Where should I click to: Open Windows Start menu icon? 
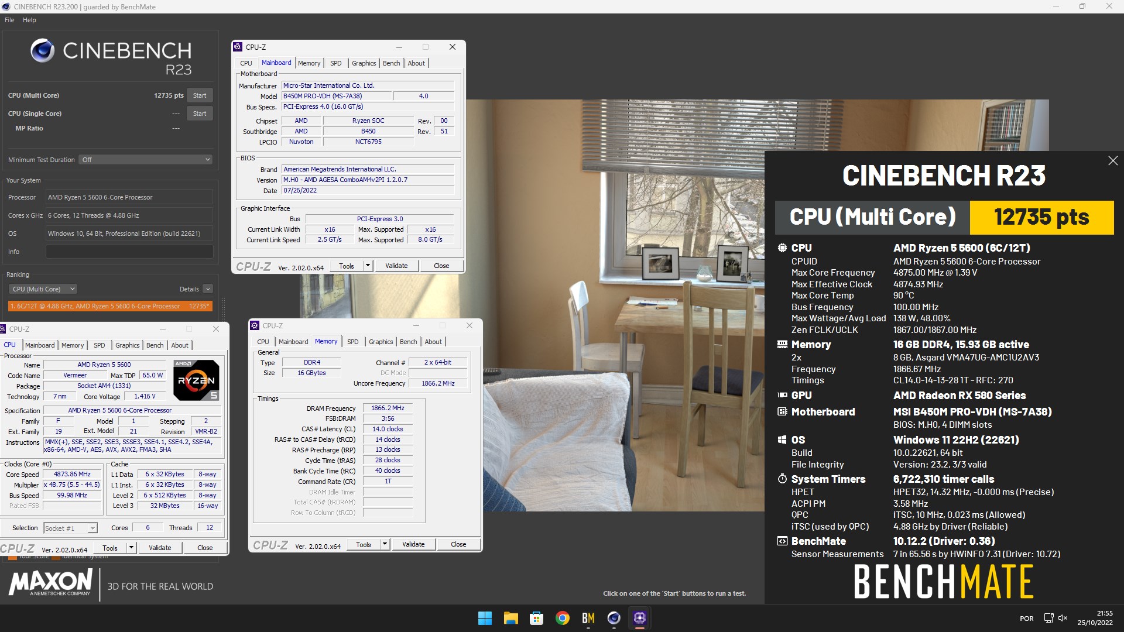coord(485,618)
